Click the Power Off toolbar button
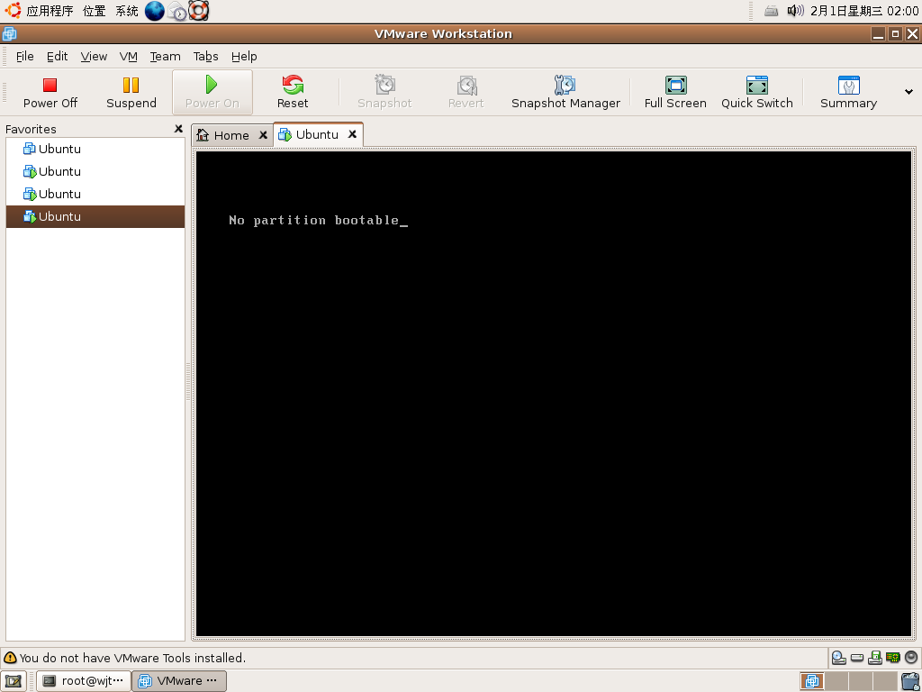The height and width of the screenshot is (692, 922). point(50,93)
